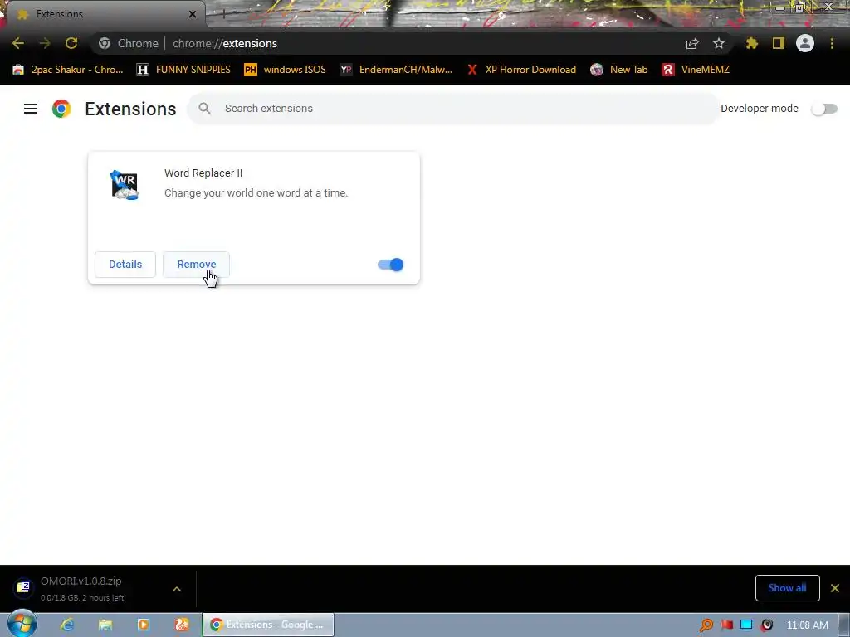850x637 pixels.
Task: Click the round recorder tray icon
Action: pyautogui.click(x=766, y=625)
